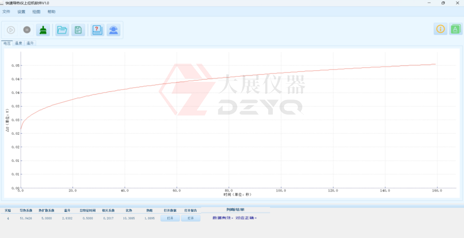Click the customer support headset icon
Viewport: 464px width, 238px height.
[113, 30]
